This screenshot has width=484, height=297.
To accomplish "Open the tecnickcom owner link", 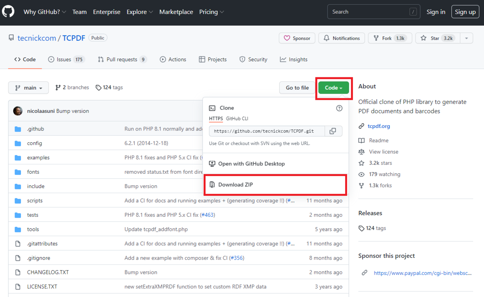I will (x=37, y=38).
